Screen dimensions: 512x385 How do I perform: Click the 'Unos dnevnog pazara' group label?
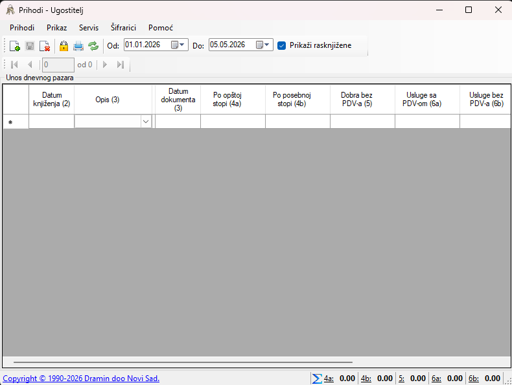[40, 78]
